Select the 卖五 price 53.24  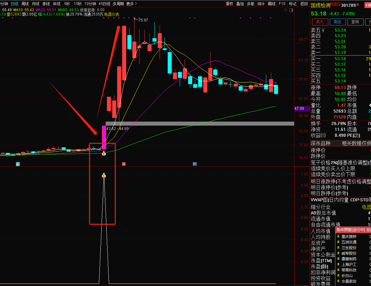340,30
